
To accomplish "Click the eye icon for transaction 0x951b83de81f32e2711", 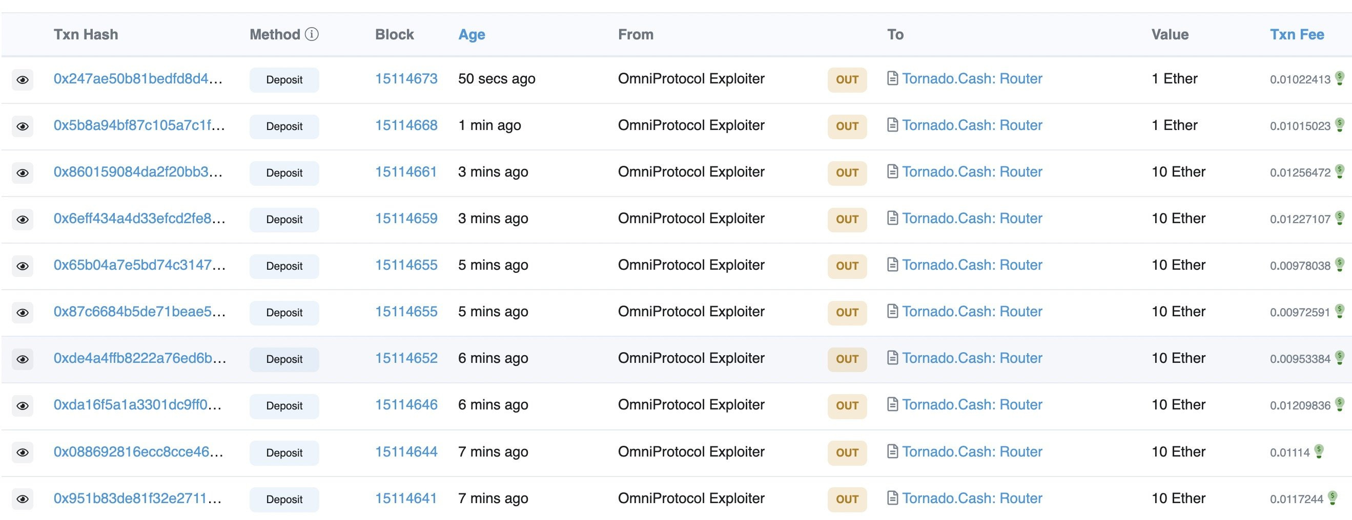I will [23, 499].
